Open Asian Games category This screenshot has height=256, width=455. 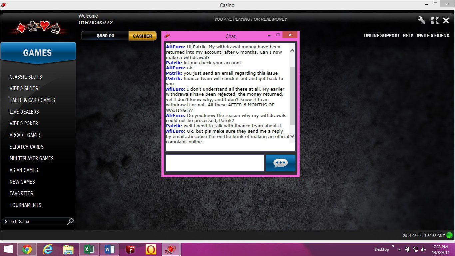(x=24, y=170)
